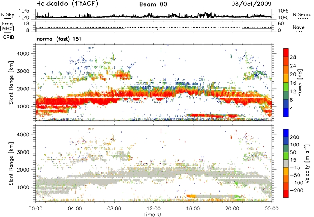The width and height of the screenshot is (314, 217).
Task: Click the 'N.Search' legend label
Action: 303,14
